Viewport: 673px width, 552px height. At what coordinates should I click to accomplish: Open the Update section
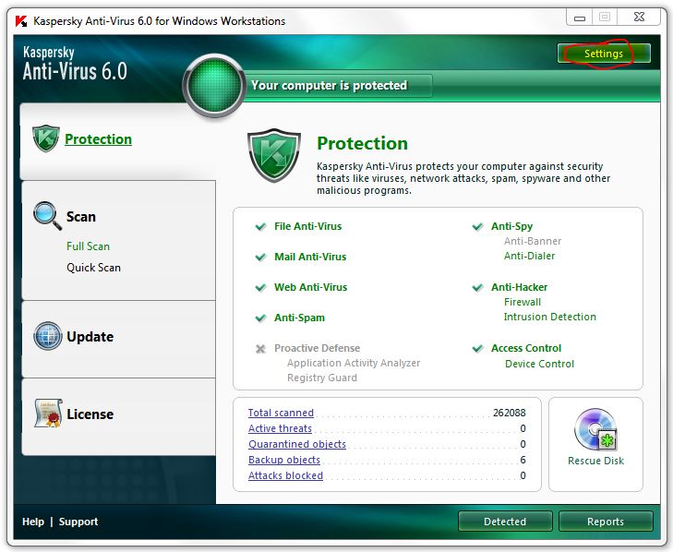90,337
